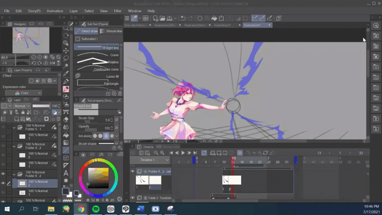Open the File menu

[x=7, y=11]
